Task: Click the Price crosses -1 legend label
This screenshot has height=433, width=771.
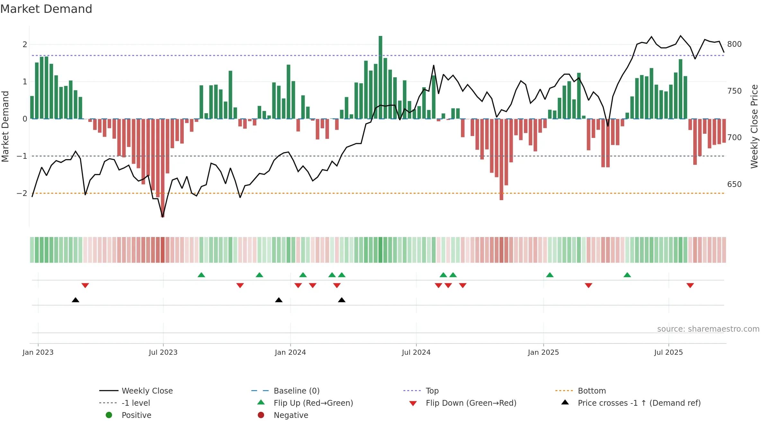Action: coord(639,403)
